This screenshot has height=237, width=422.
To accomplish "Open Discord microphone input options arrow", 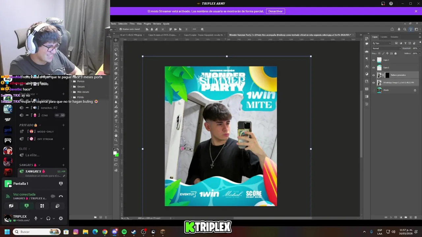I will [x=41, y=218].
